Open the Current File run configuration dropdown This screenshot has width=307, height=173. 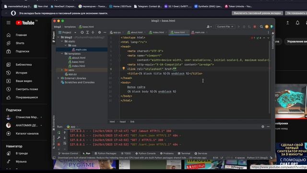(x=225, y=27)
